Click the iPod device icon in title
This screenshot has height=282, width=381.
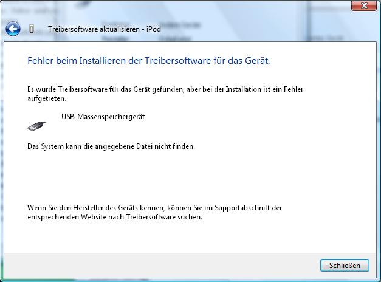pos(32,29)
